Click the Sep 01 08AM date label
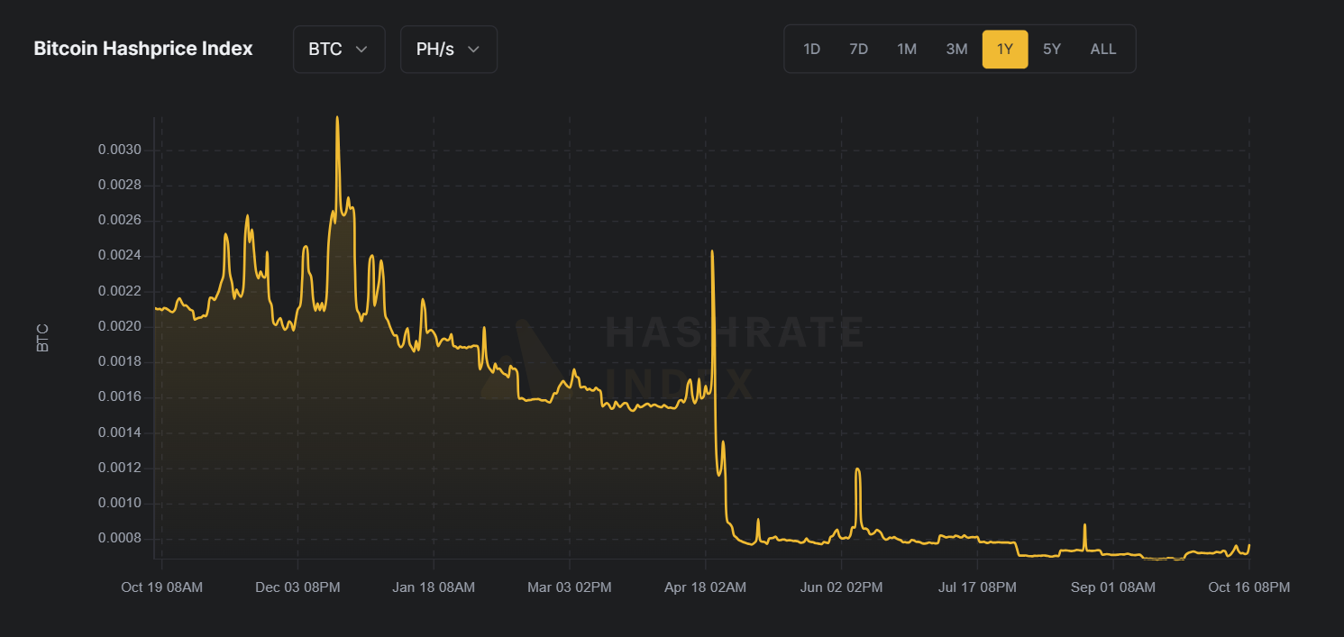The width and height of the screenshot is (1344, 637). pos(1113,587)
